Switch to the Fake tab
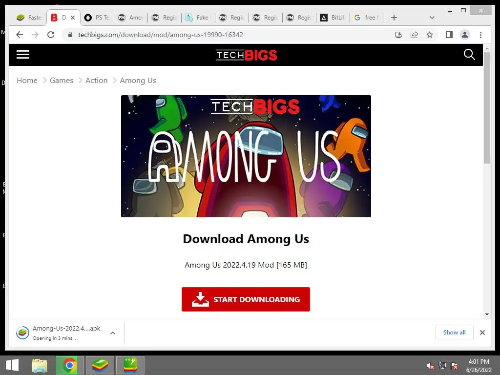This screenshot has width=500, height=375. (x=198, y=18)
